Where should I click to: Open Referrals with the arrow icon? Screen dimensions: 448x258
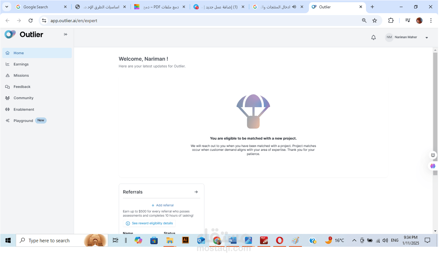coord(196,192)
